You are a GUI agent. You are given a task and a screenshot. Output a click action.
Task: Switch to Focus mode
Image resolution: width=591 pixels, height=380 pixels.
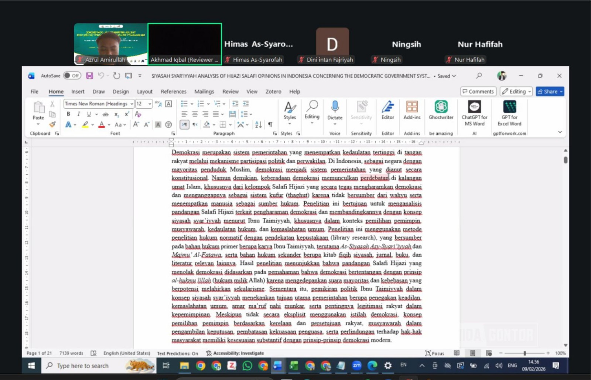[435, 353]
